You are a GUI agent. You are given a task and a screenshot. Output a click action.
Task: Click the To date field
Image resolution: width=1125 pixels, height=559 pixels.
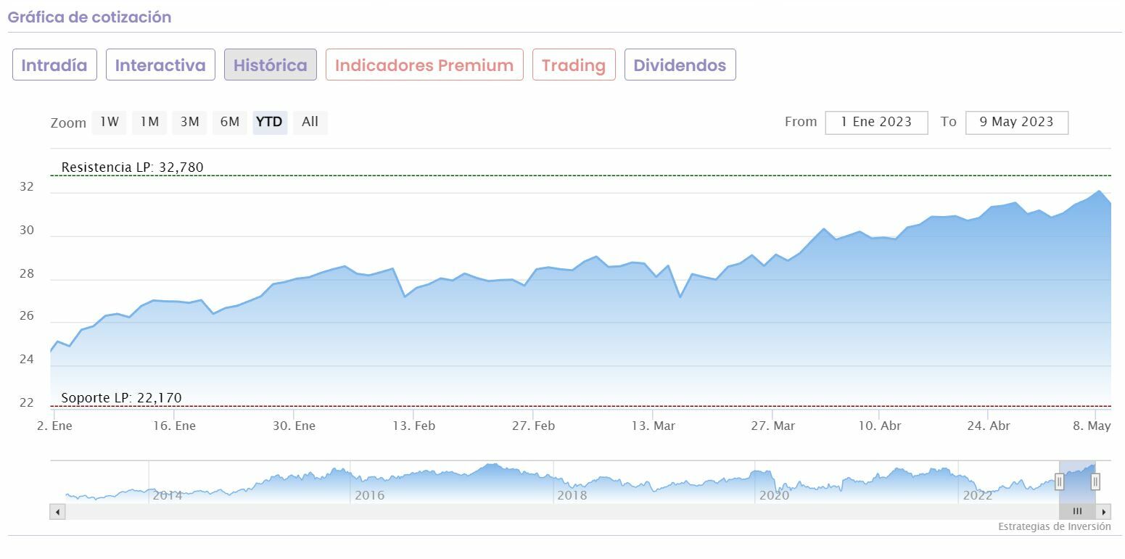[x=1016, y=123]
